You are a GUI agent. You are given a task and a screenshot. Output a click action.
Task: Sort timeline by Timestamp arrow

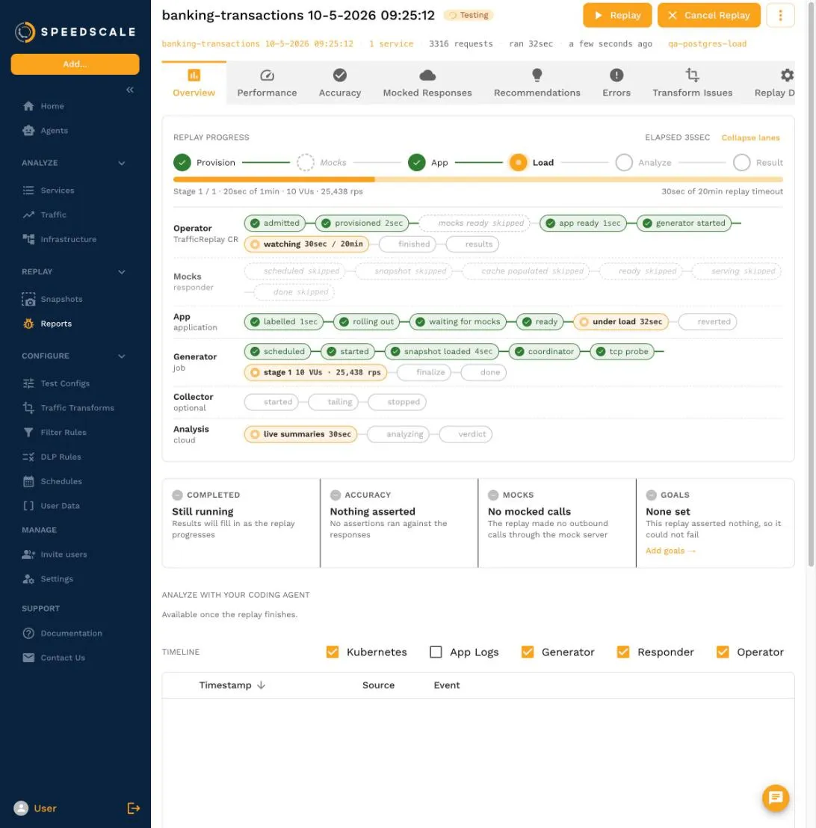(x=261, y=685)
